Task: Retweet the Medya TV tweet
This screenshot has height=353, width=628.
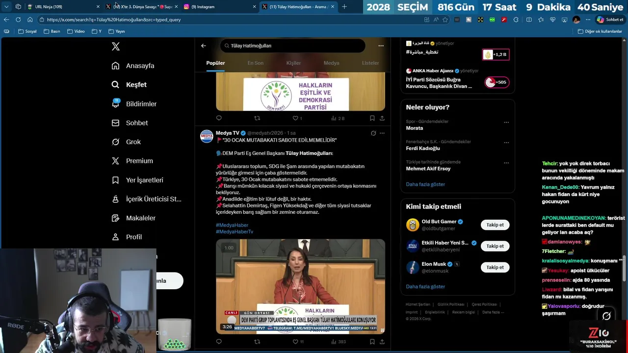Action: pyautogui.click(x=257, y=342)
